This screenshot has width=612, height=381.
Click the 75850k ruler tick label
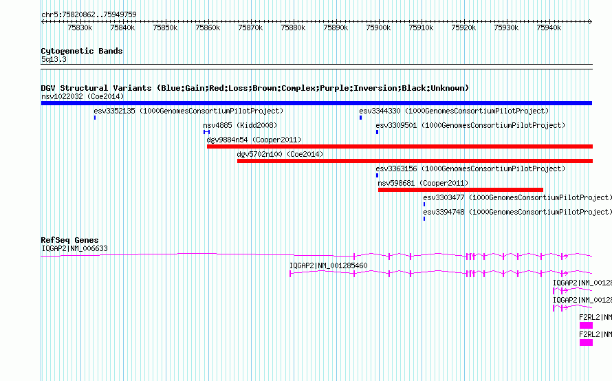[165, 28]
